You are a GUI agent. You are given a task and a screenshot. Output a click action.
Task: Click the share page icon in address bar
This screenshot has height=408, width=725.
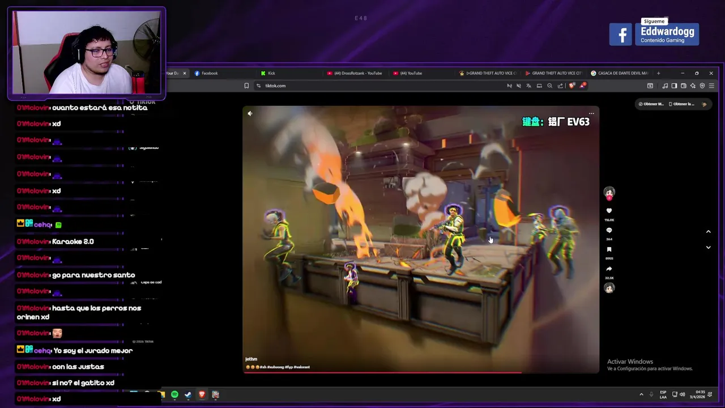click(x=560, y=86)
